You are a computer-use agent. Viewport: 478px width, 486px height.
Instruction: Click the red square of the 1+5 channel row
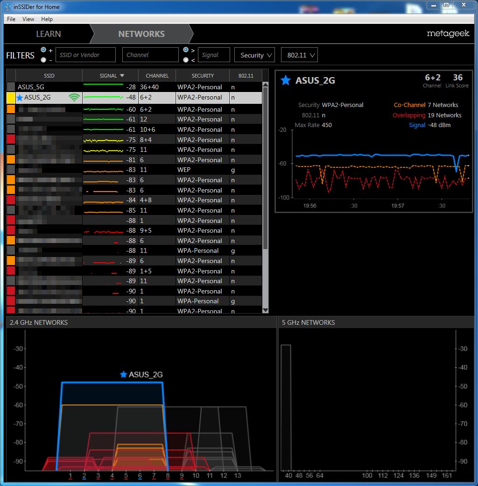(x=11, y=271)
